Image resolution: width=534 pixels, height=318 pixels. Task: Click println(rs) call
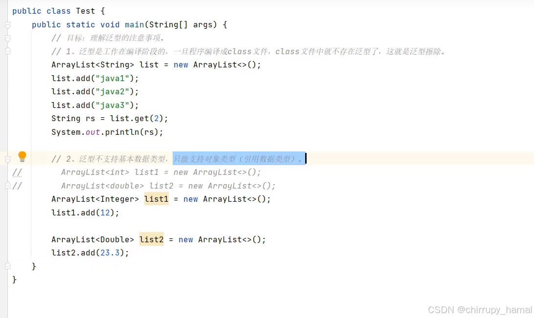tap(132, 132)
